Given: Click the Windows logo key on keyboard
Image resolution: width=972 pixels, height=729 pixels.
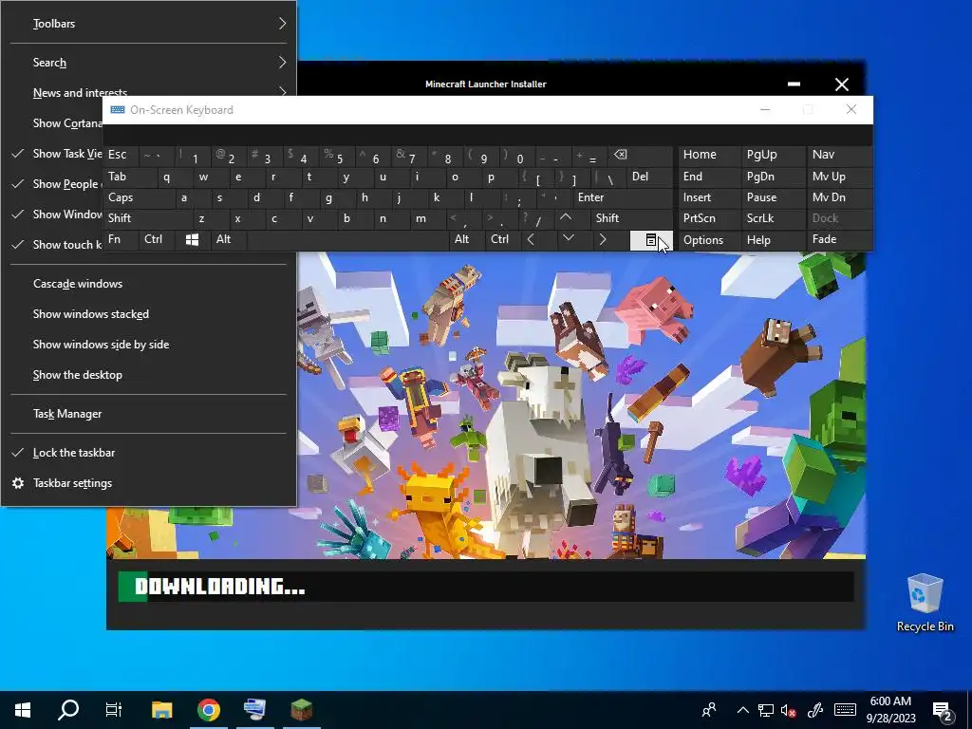Looking at the screenshot, I should pos(192,240).
